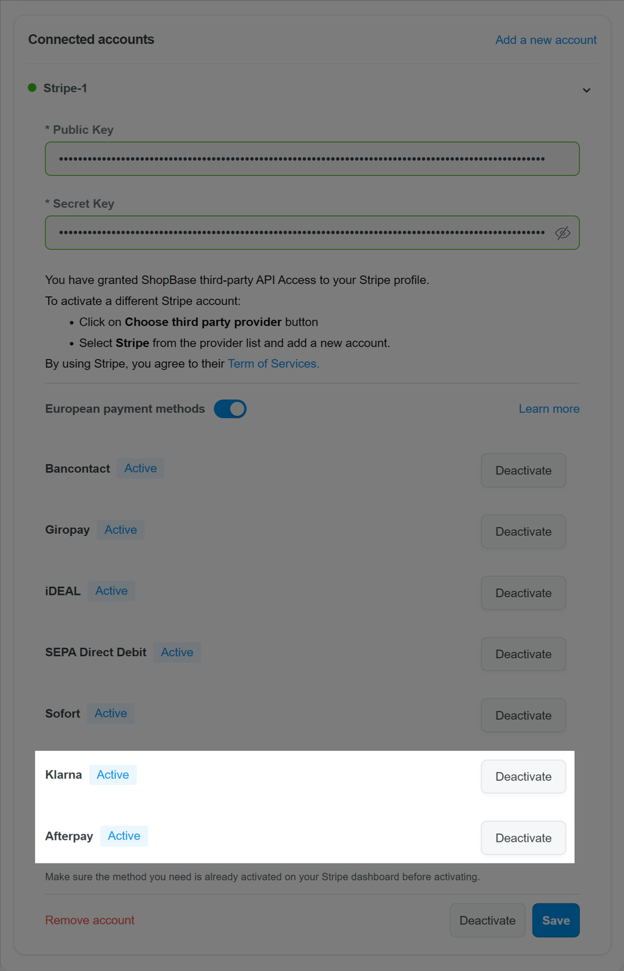624x971 pixels.
Task: Deactivate the Afterpay payment method
Action: 523,838
